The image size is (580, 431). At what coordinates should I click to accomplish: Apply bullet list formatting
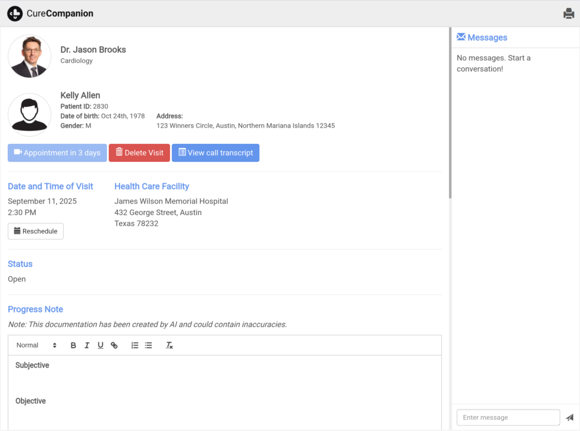click(x=148, y=345)
